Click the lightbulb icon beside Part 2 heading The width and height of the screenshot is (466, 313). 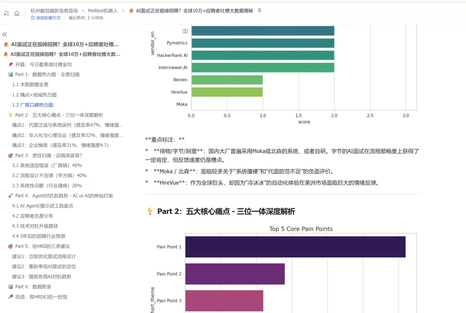(x=150, y=211)
